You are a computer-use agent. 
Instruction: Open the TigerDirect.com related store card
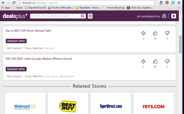coord(111,103)
